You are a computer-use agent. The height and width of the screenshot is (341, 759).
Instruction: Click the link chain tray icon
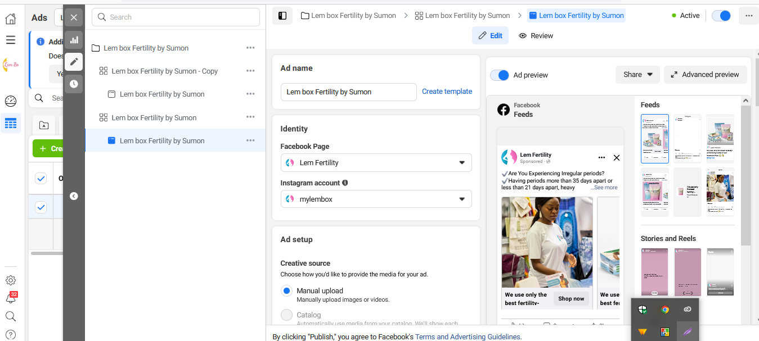coord(688,309)
